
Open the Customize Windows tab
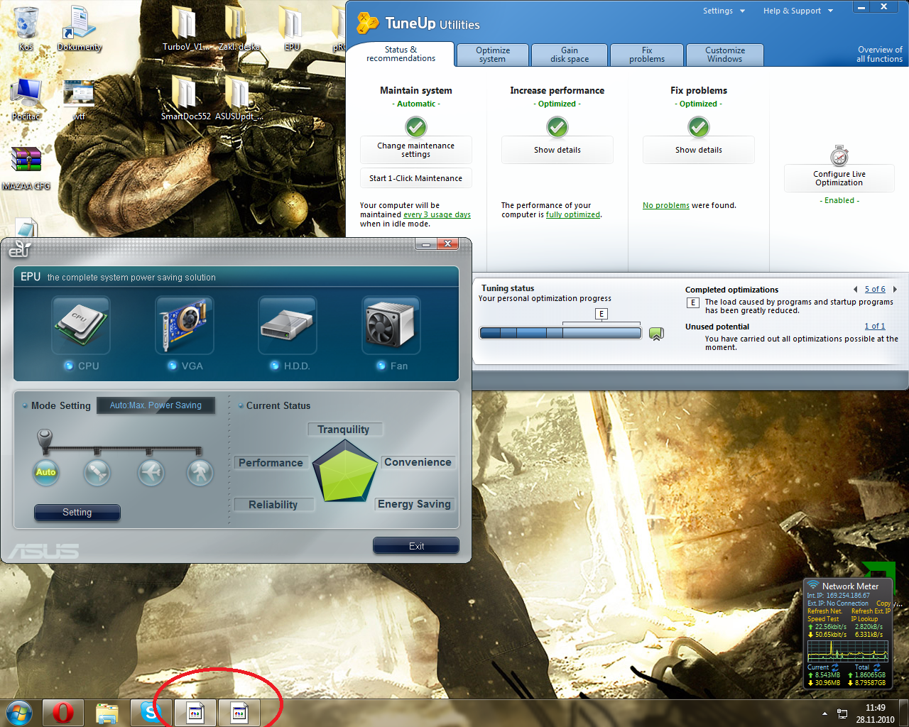coord(725,55)
